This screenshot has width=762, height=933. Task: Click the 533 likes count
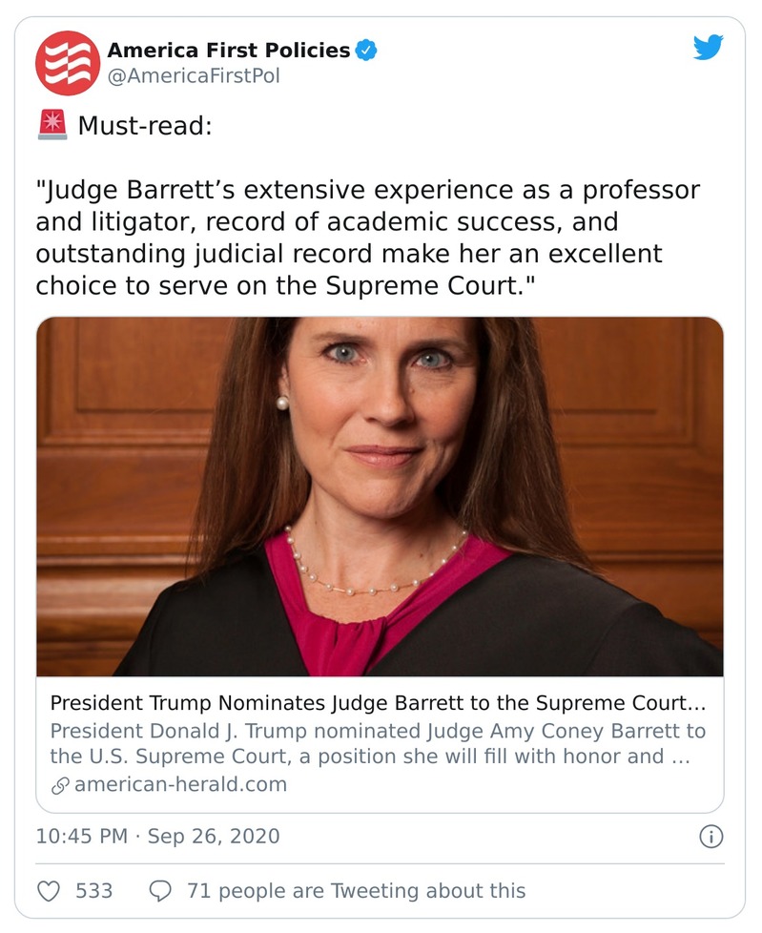click(x=93, y=890)
